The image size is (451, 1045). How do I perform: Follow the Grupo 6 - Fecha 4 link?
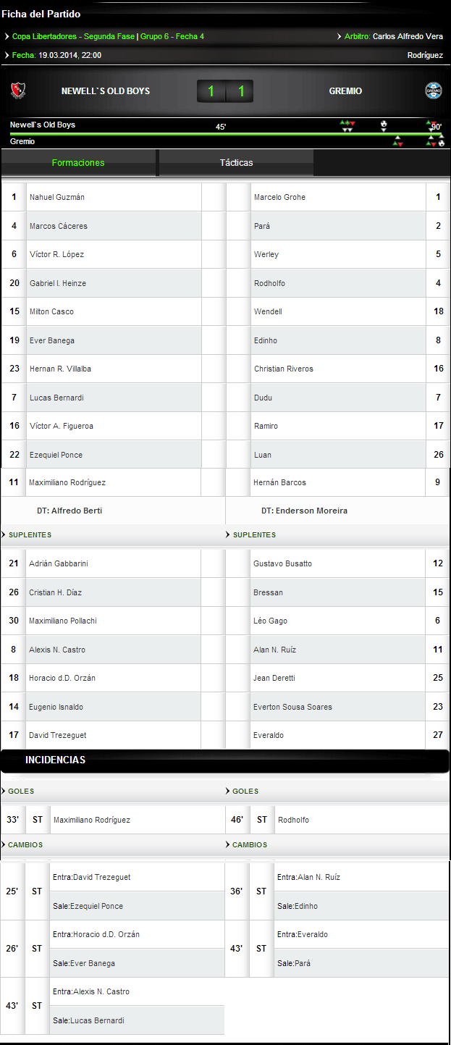click(172, 36)
